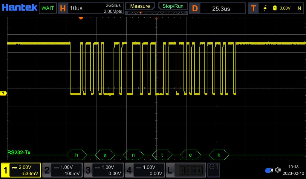Click the blue USB connection status icon
The height and width of the screenshot is (179, 306).
269,170
